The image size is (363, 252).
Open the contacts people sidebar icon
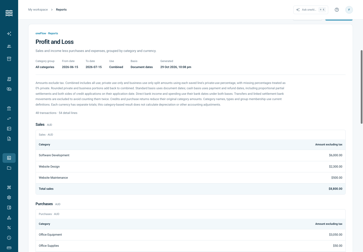pyautogui.click(x=9, y=46)
